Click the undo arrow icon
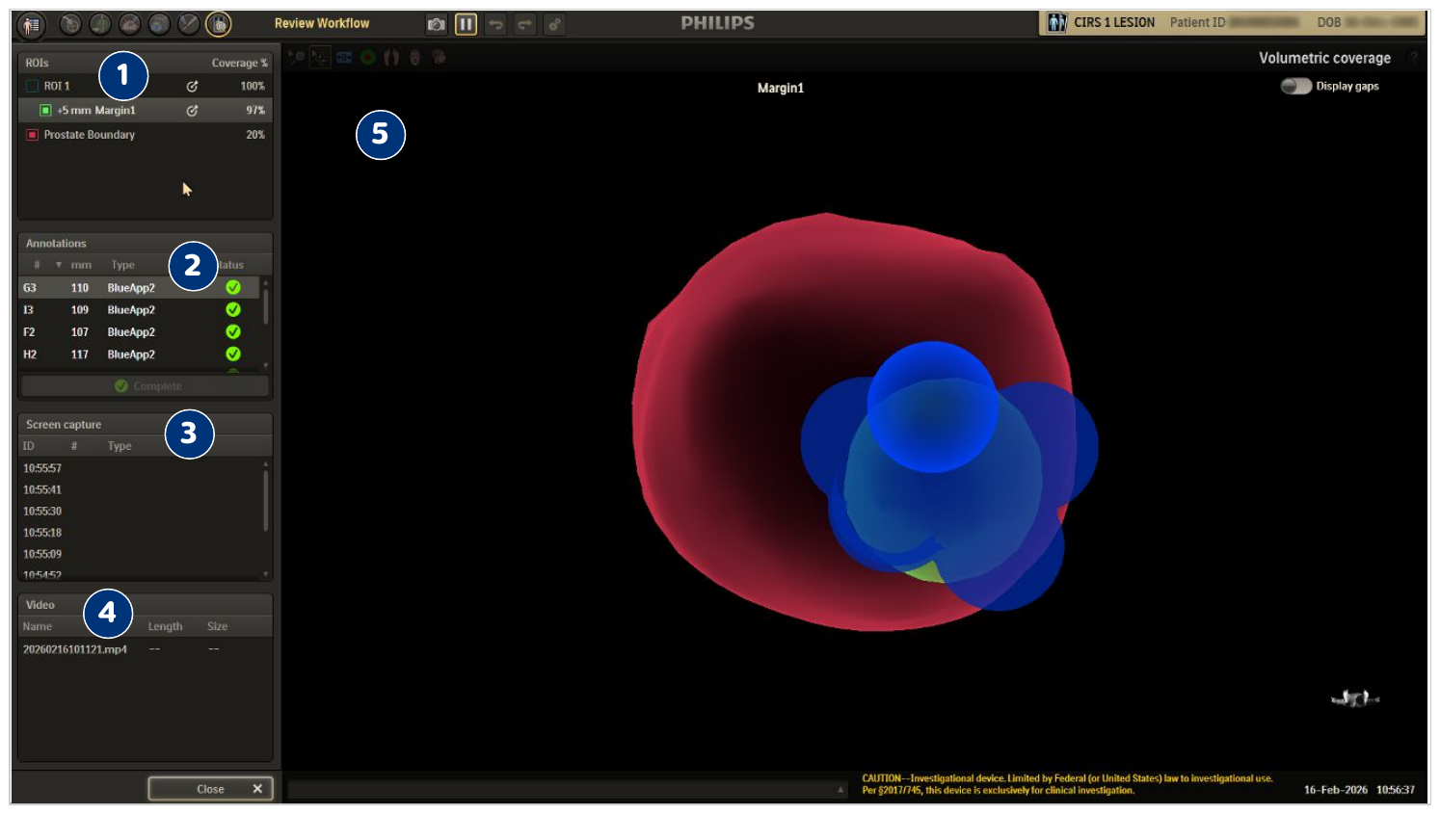The height and width of the screenshot is (815, 1440). [495, 24]
